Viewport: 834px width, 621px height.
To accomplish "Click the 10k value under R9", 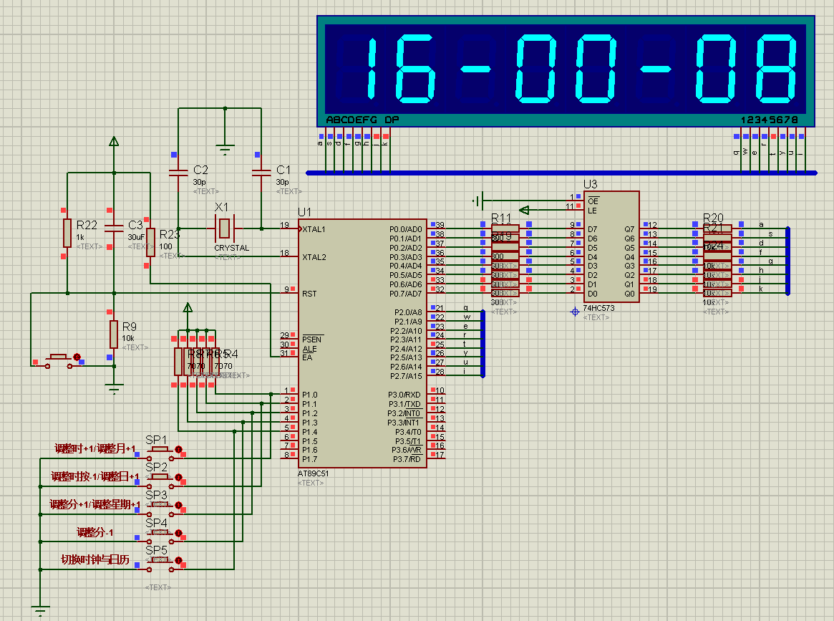I will (128, 339).
